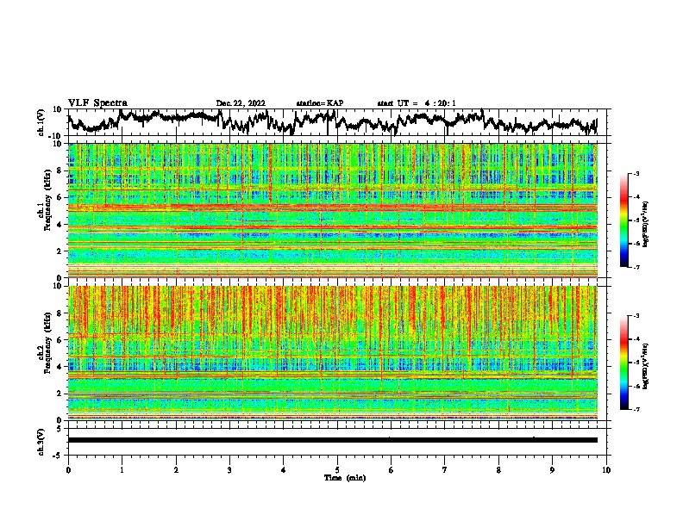Image resolution: width=683 pixels, height=527 pixels.
Task: Click the "ch.1(V)" waveform axis label
Action: pos(41,122)
